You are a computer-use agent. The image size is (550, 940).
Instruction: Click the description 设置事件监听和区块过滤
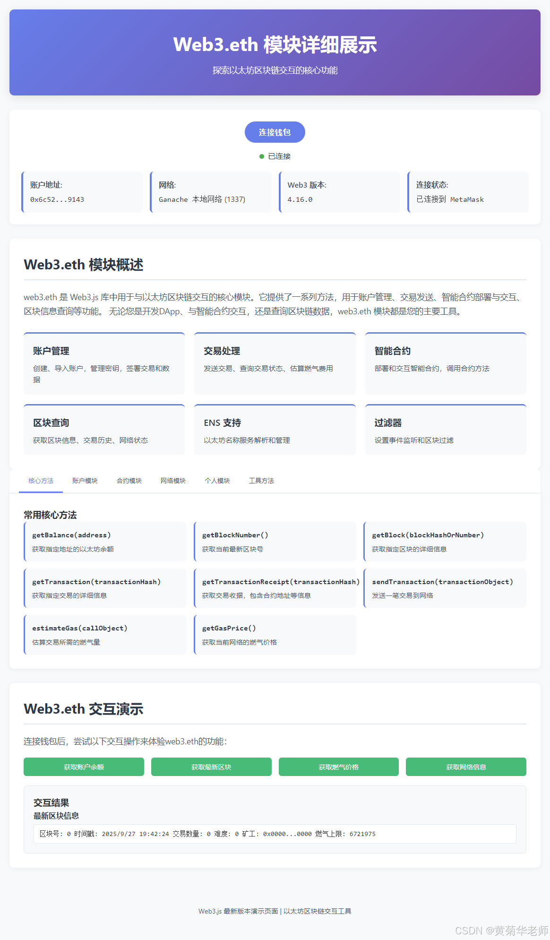point(414,440)
